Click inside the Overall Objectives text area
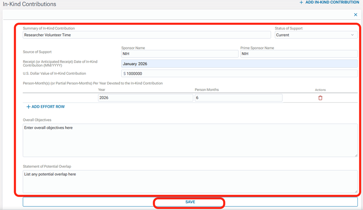363x210 pixels. pos(190,140)
